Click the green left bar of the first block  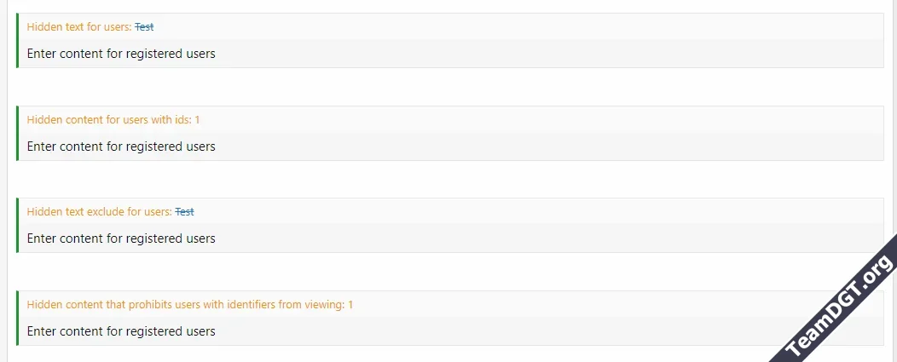click(17, 40)
